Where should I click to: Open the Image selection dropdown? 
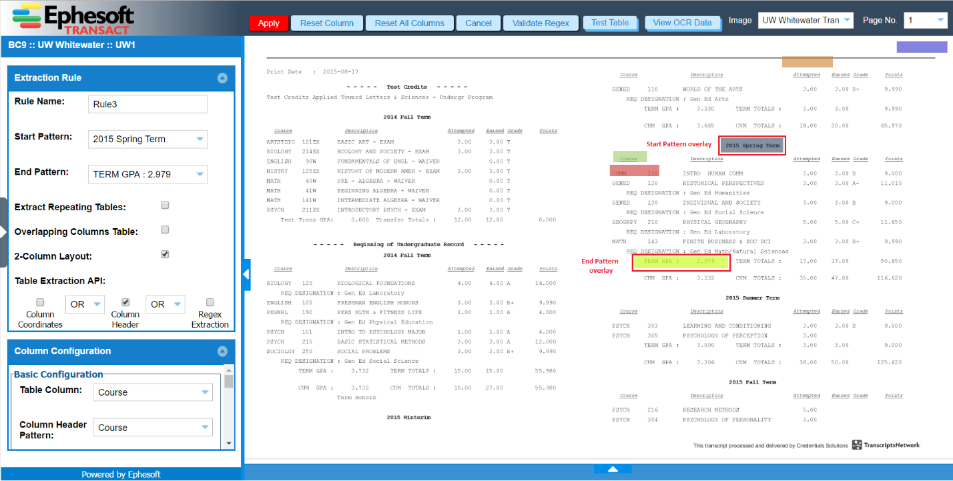pyautogui.click(x=806, y=21)
